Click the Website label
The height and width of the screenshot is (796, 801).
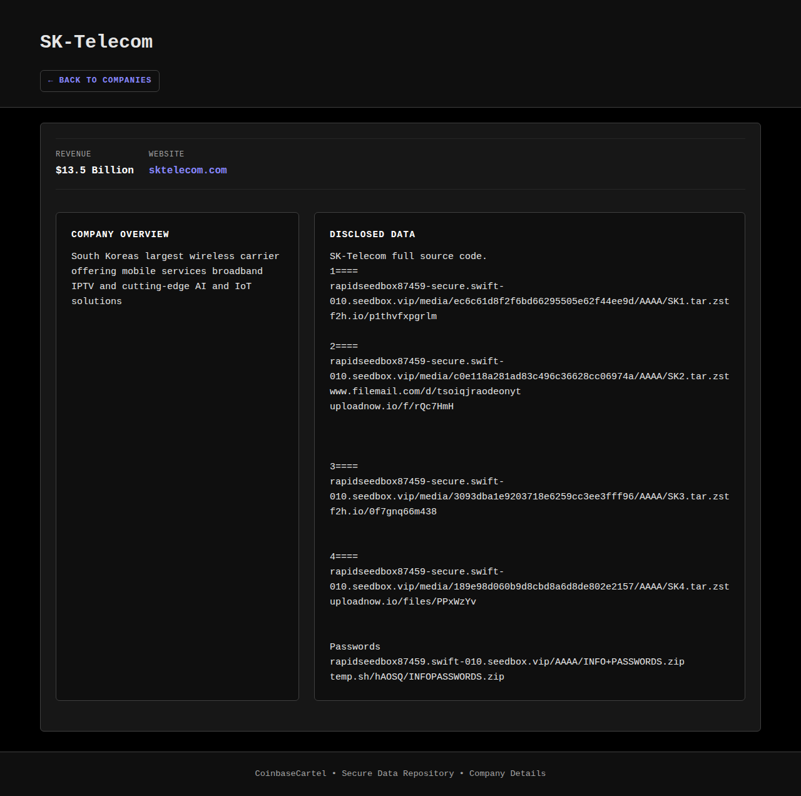(166, 154)
